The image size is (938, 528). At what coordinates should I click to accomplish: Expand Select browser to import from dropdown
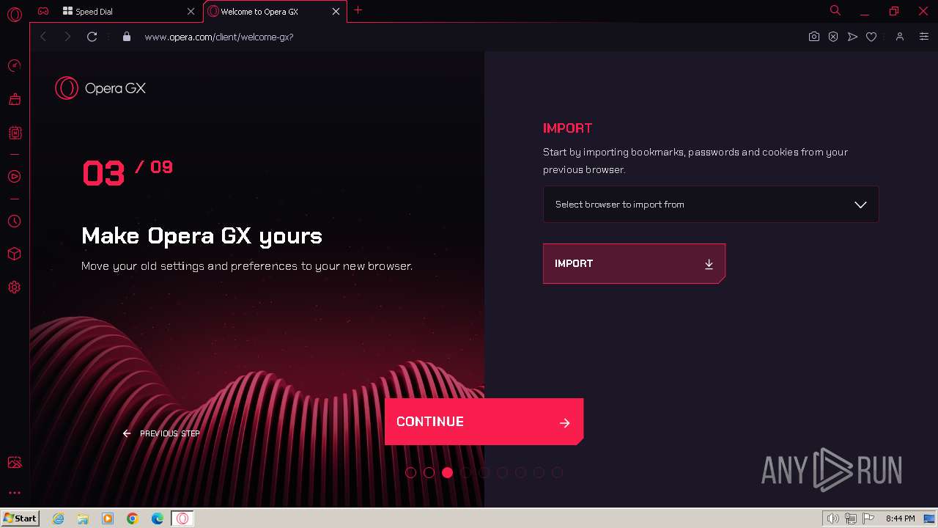(710, 205)
